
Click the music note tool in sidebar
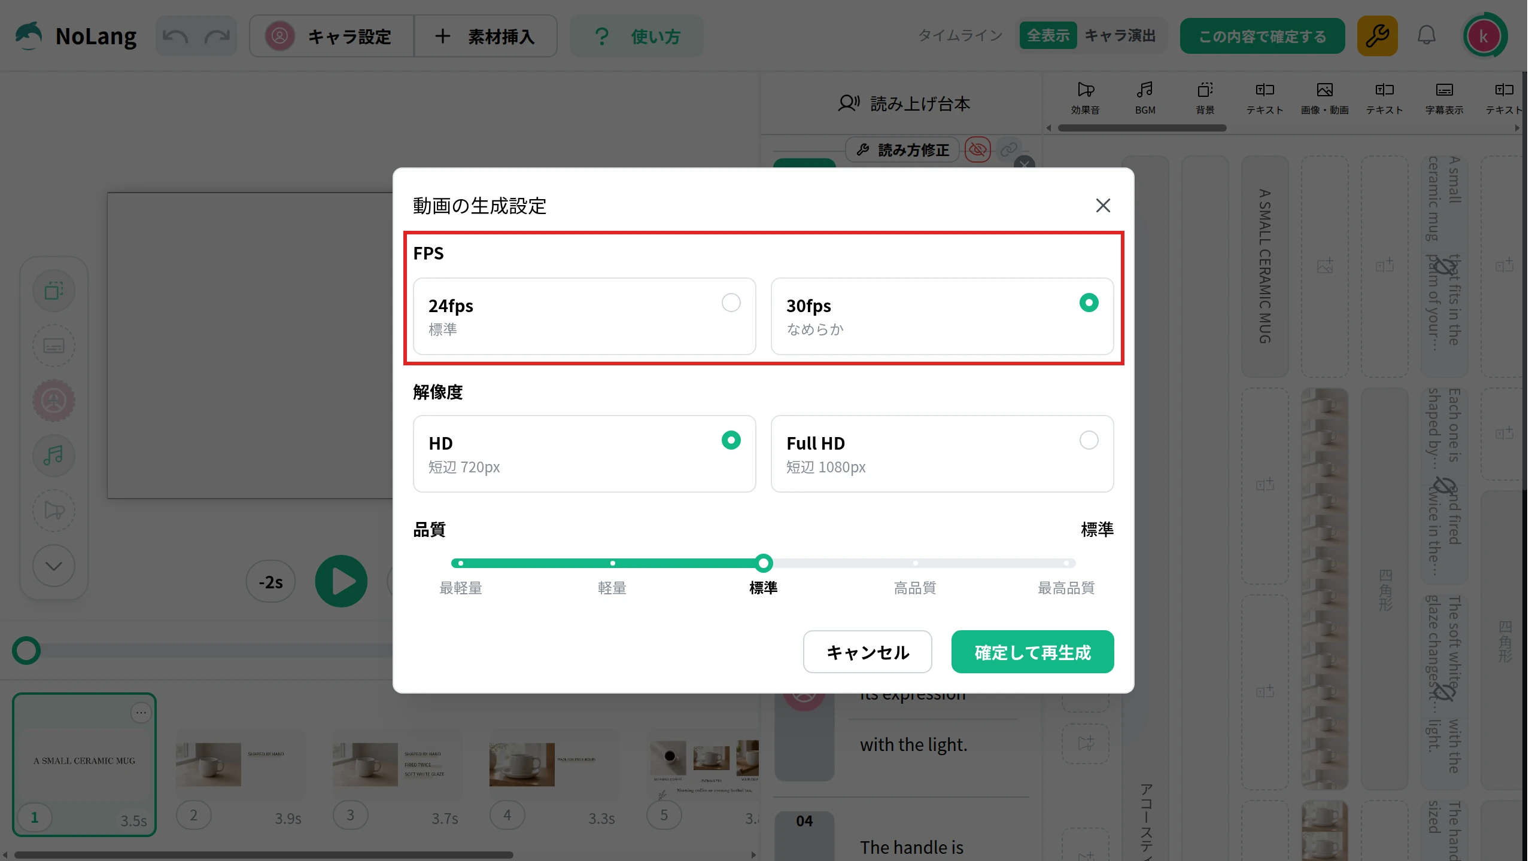coord(54,456)
